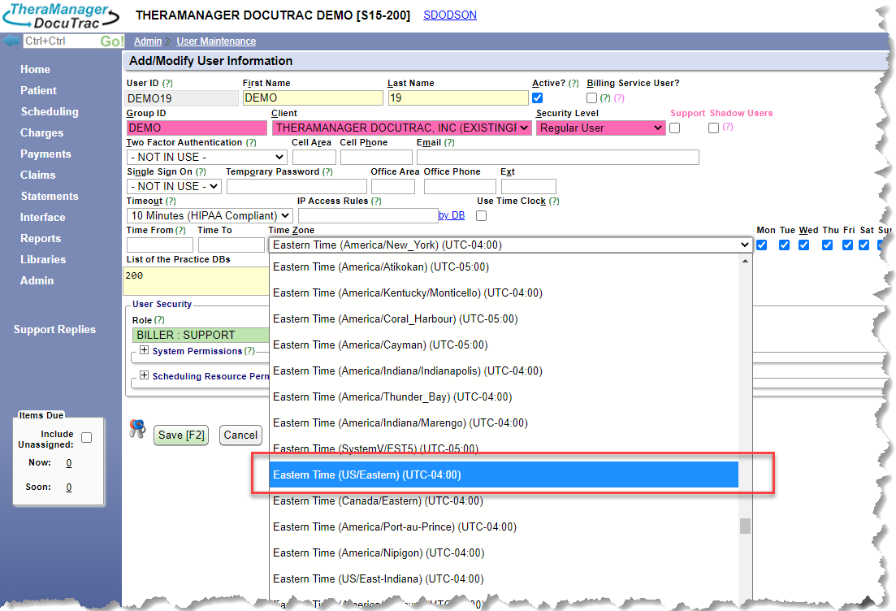This screenshot has width=896, height=611.
Task: Click the keys icon beside Save
Action: point(137,429)
